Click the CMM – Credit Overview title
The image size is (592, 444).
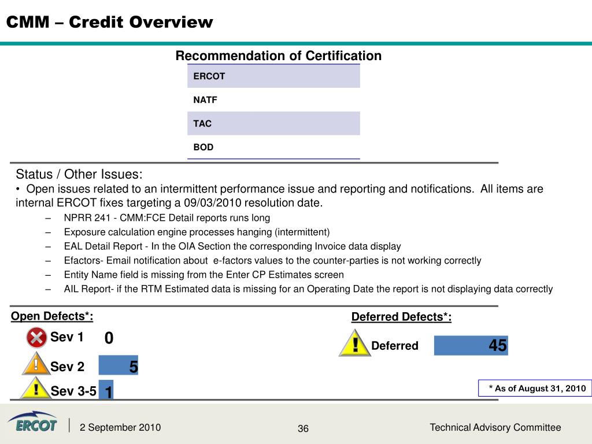click(109, 22)
